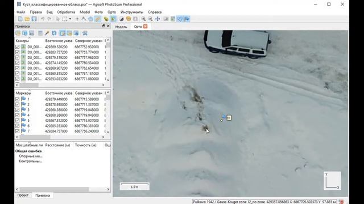Toggle checkbox for marker 3
364x204 pixels.
[18, 110]
